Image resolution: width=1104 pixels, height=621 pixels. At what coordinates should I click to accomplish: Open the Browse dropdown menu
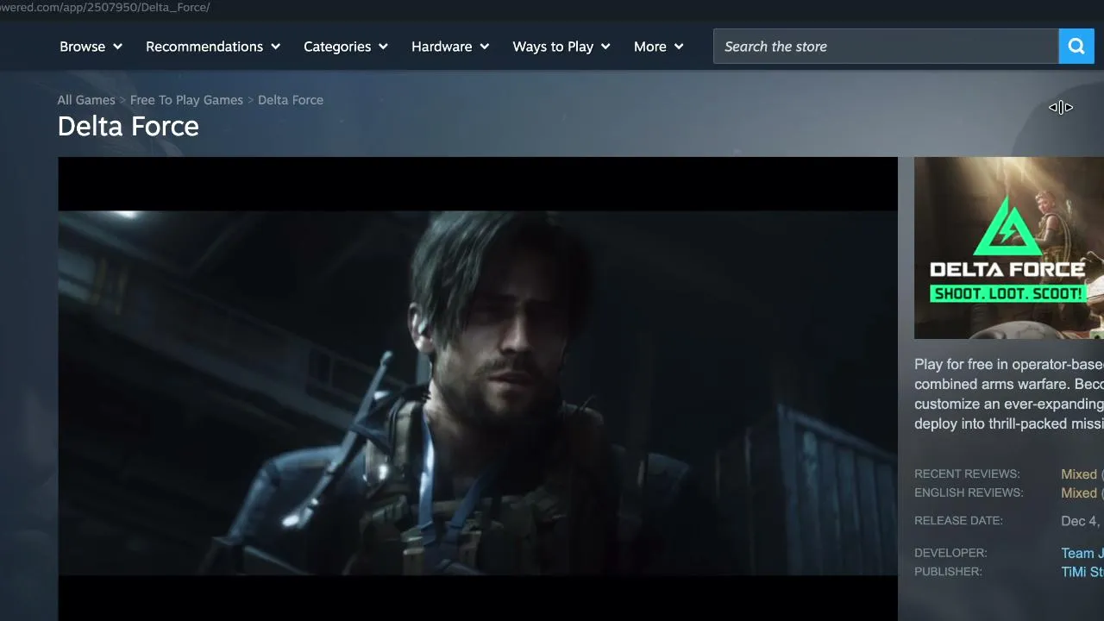(91, 47)
